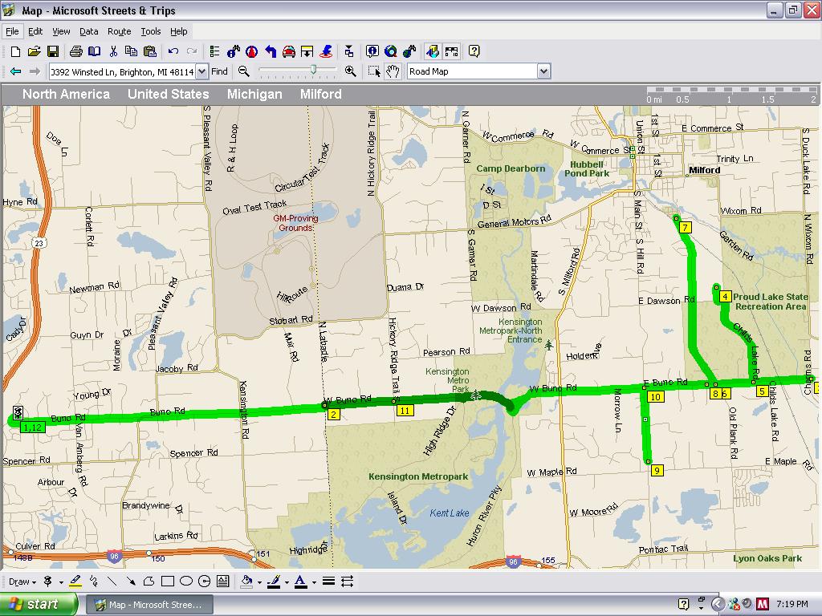Click the zoom in magnifier
The image size is (822, 616).
point(350,71)
